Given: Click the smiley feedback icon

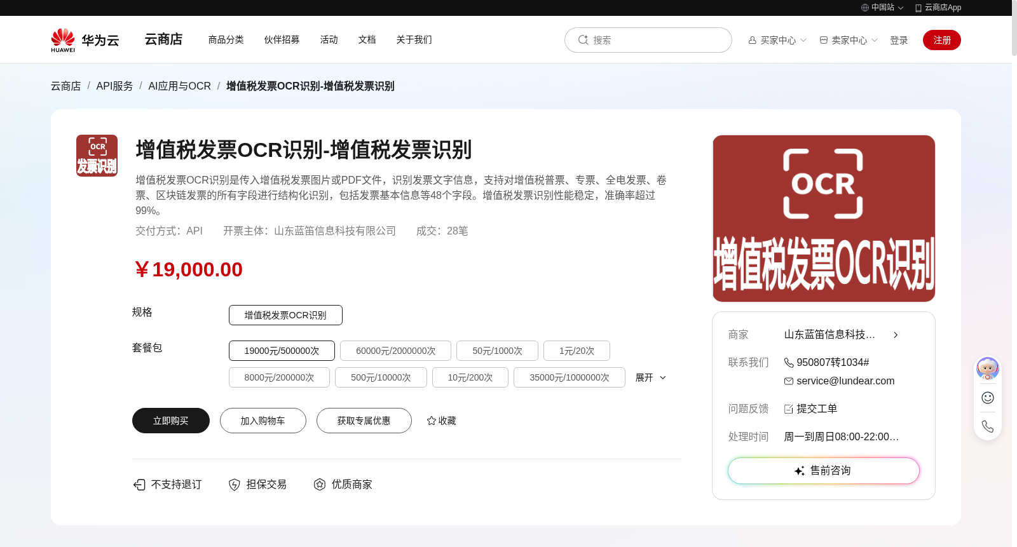Looking at the screenshot, I should point(988,398).
